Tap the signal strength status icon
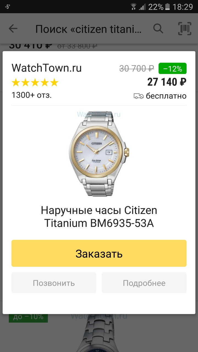This screenshot has width=198, height=352. 142,7
